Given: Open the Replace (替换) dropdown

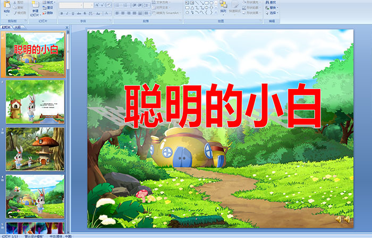Looking at the screenshot, I should click(272, 7).
